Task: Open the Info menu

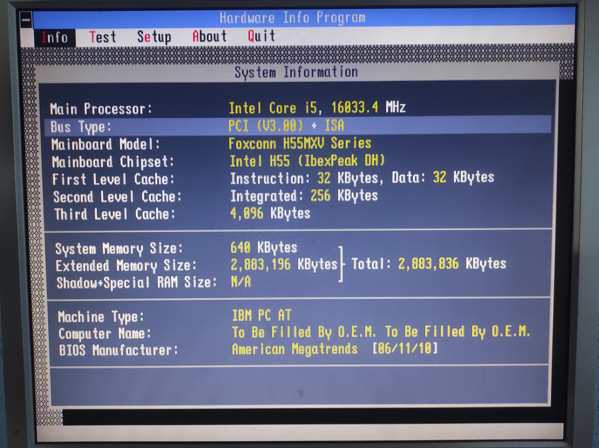Action: (54, 38)
